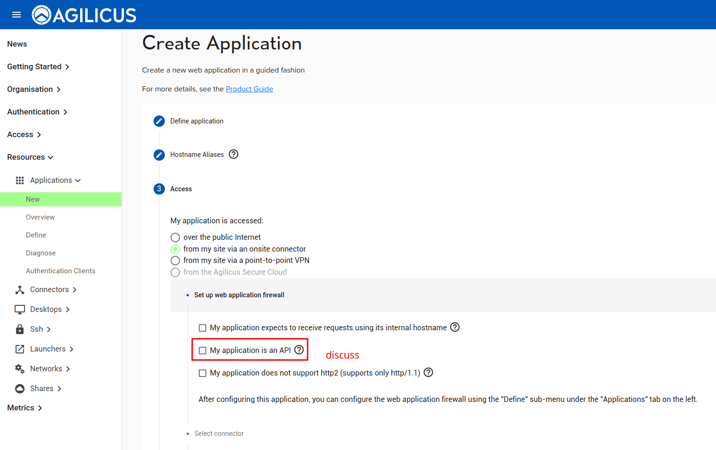Image resolution: width=716 pixels, height=450 pixels.
Task: Click help icon beside Hostname Aliases
Action: tap(234, 154)
